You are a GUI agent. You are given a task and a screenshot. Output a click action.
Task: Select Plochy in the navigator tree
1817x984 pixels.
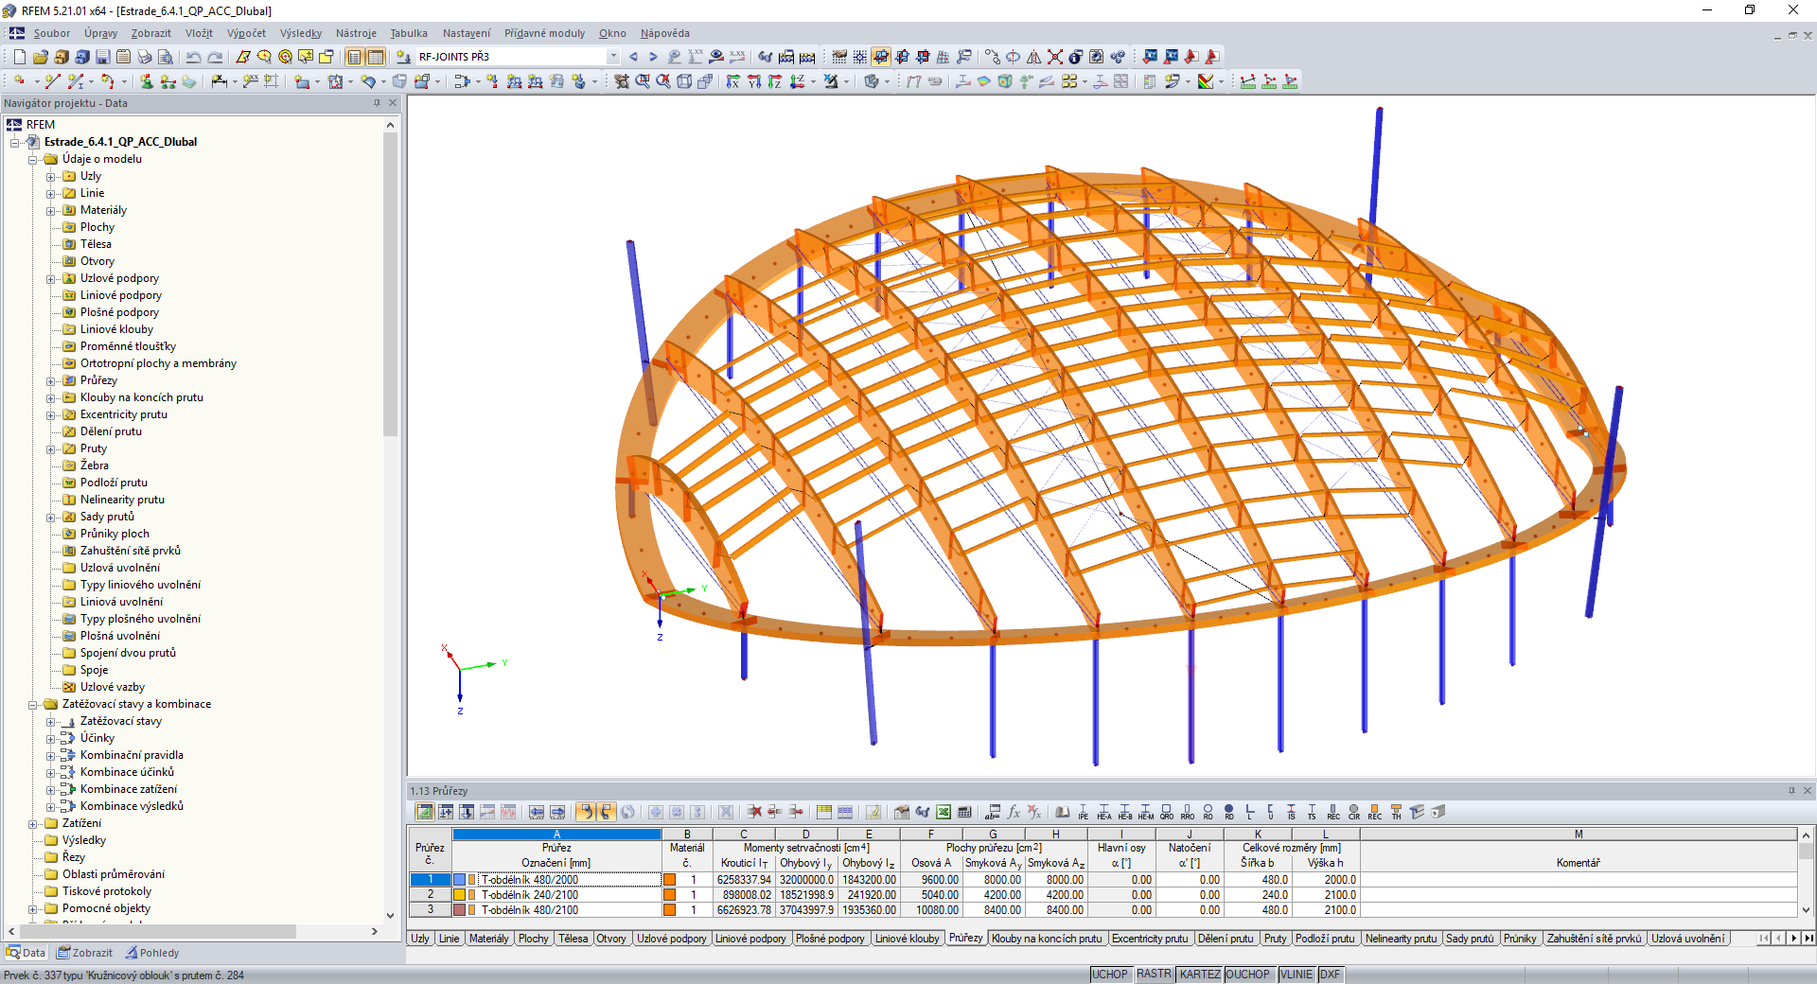tap(97, 227)
